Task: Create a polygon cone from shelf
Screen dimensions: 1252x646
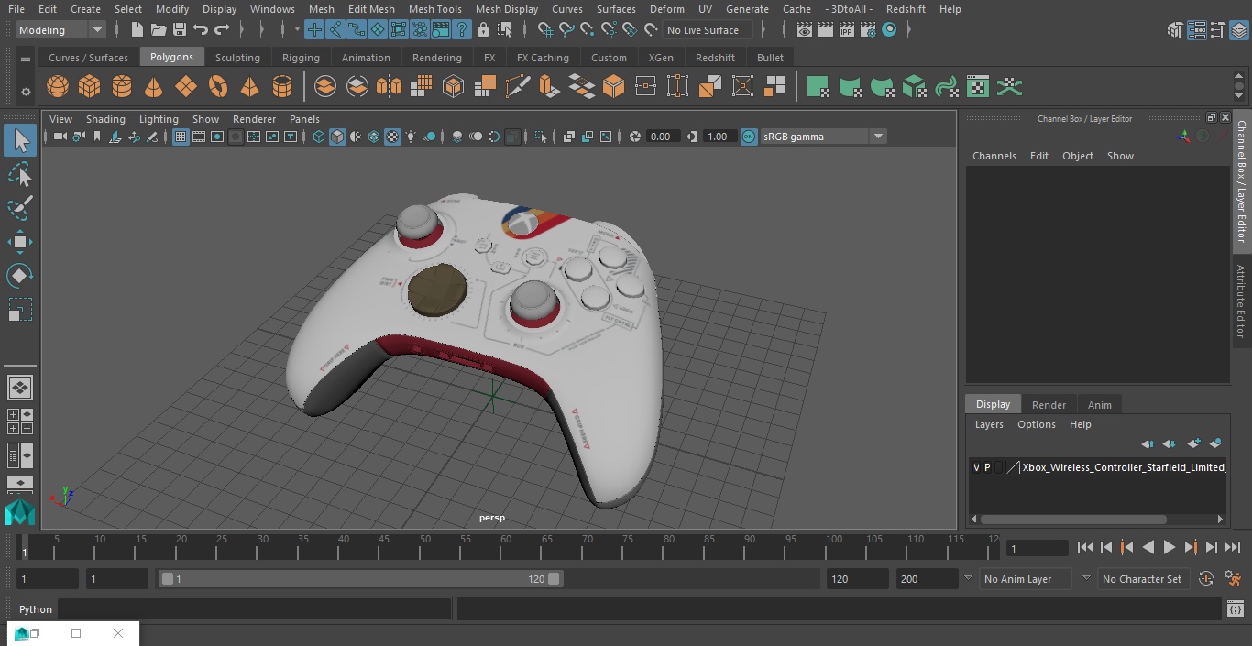Action: 154,87
